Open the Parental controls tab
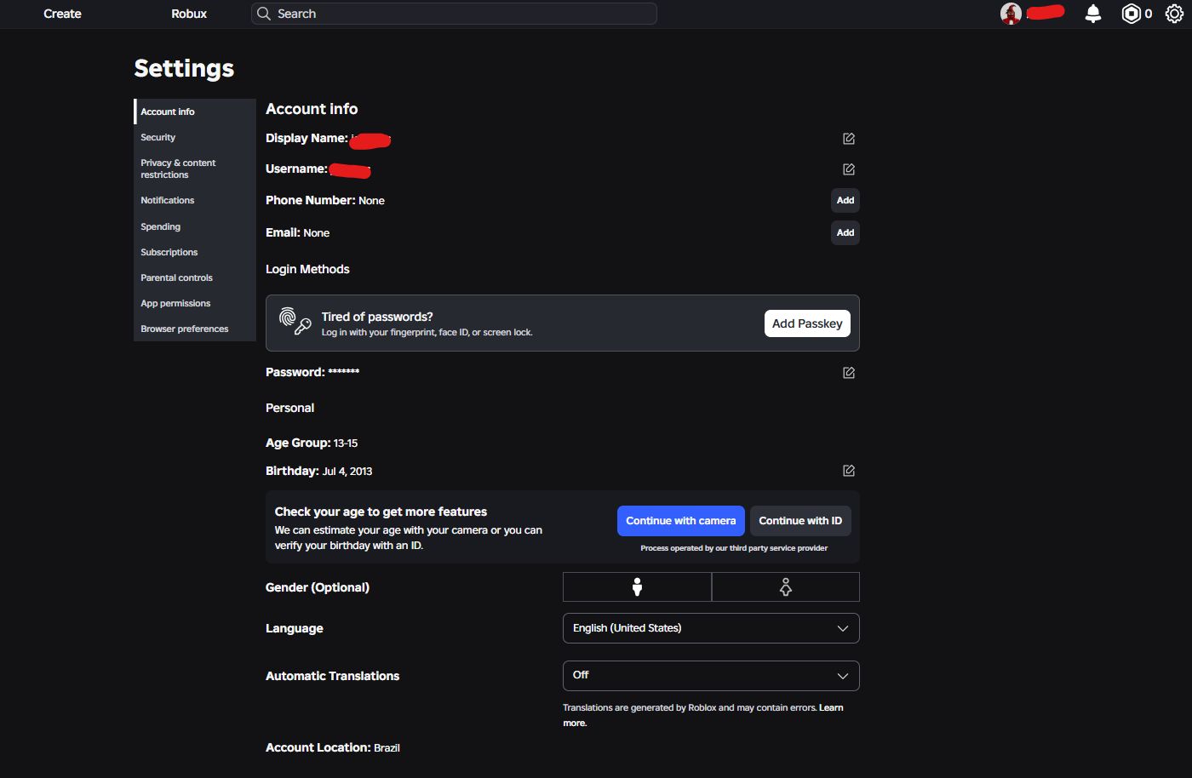The image size is (1192, 778). click(195, 277)
